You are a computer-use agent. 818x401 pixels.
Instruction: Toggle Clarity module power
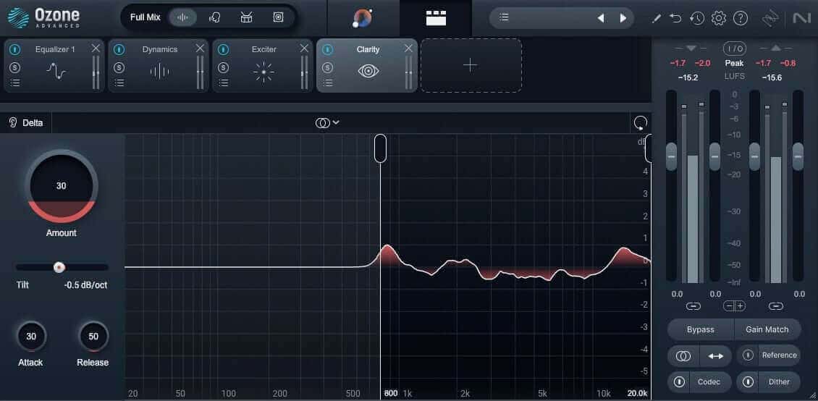tap(327, 49)
